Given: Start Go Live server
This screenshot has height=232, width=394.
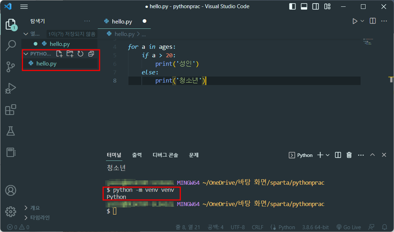Looking at the screenshot, I should (x=348, y=227).
